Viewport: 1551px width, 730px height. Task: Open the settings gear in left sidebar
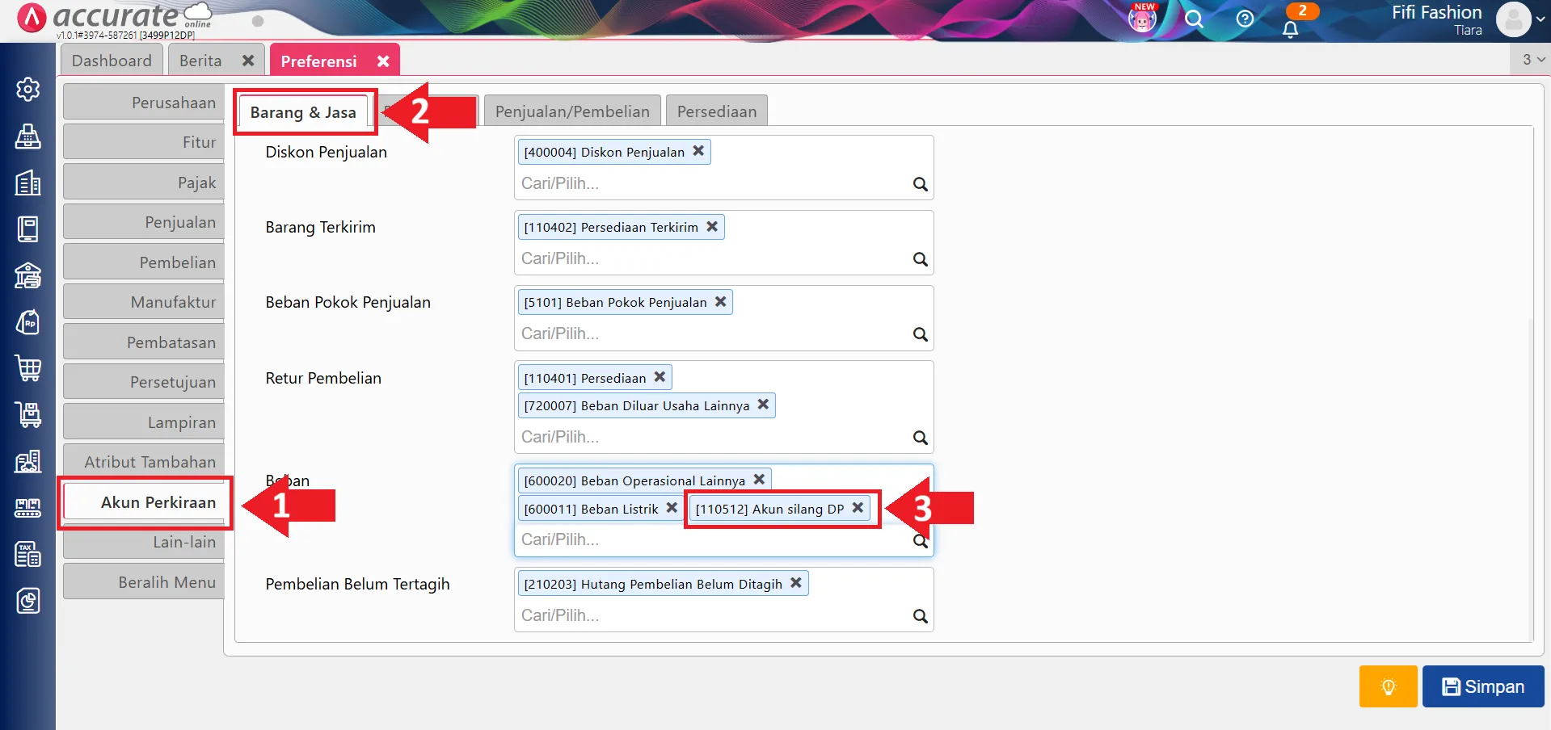28,89
